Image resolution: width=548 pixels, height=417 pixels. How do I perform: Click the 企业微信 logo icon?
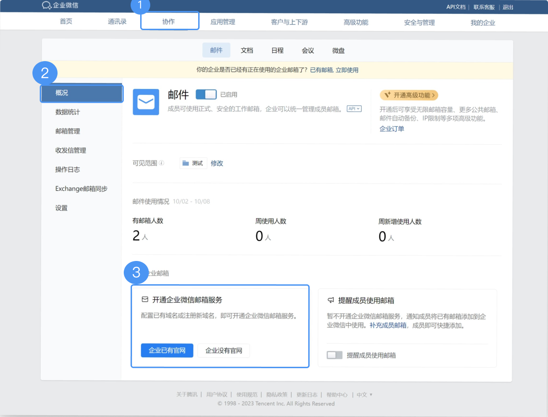pyautogui.click(x=46, y=5)
